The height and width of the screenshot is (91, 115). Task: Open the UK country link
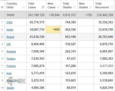coord(9,44)
